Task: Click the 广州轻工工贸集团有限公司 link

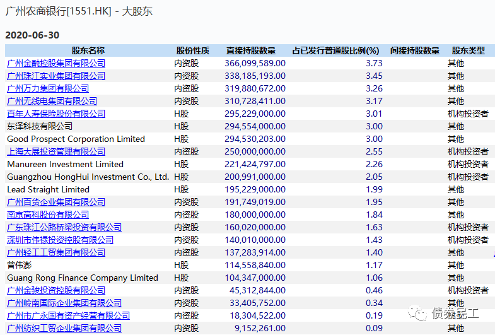Action: coord(56,252)
